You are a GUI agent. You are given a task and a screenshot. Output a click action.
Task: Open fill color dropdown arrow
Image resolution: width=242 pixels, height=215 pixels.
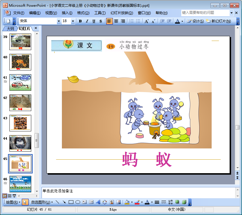(x=132, y=202)
